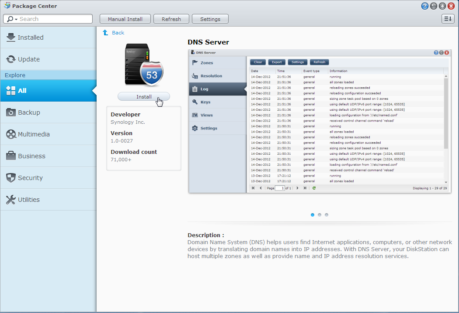This screenshot has width=459, height=313.
Task: Click the Installed download-tray icon
Action: (11, 37)
